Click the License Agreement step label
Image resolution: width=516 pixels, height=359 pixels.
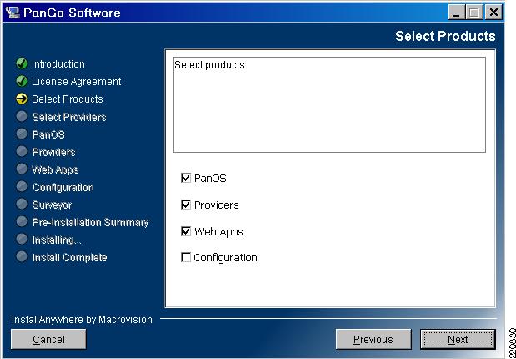click(x=77, y=82)
